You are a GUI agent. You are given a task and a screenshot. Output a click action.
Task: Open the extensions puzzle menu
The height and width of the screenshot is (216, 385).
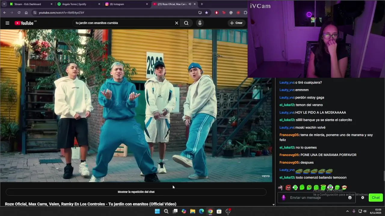[x=245, y=13]
